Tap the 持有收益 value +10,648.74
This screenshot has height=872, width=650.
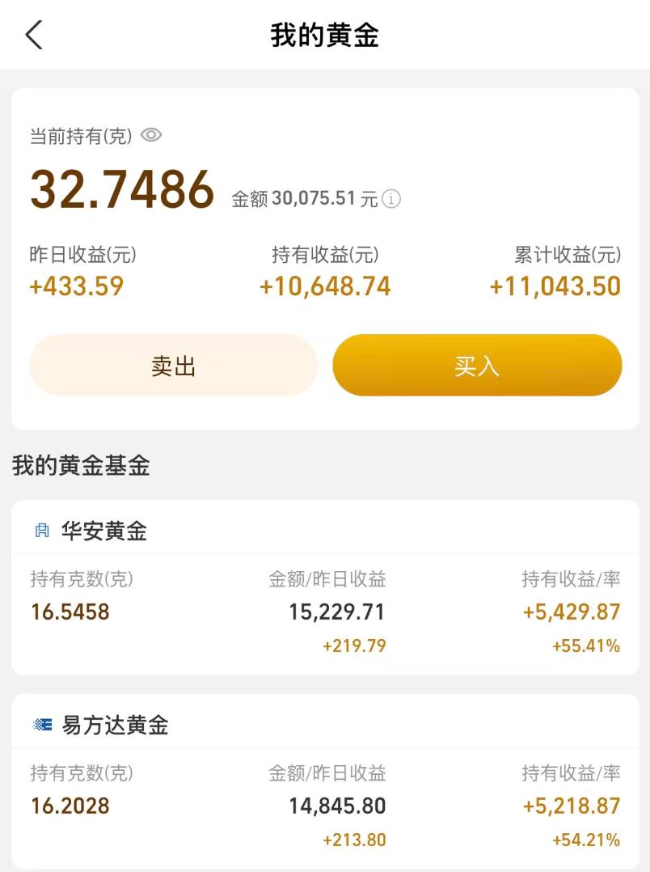coord(325,286)
